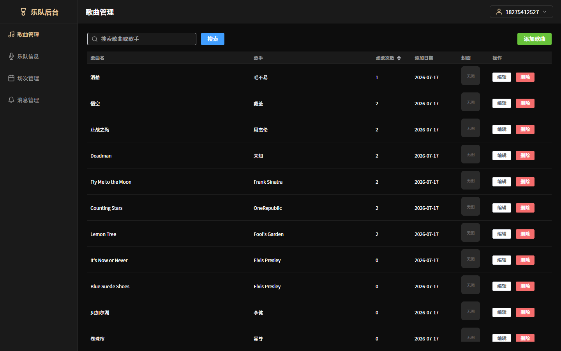Focus the 搜索歌曲或歌手 search field

[x=142, y=39]
